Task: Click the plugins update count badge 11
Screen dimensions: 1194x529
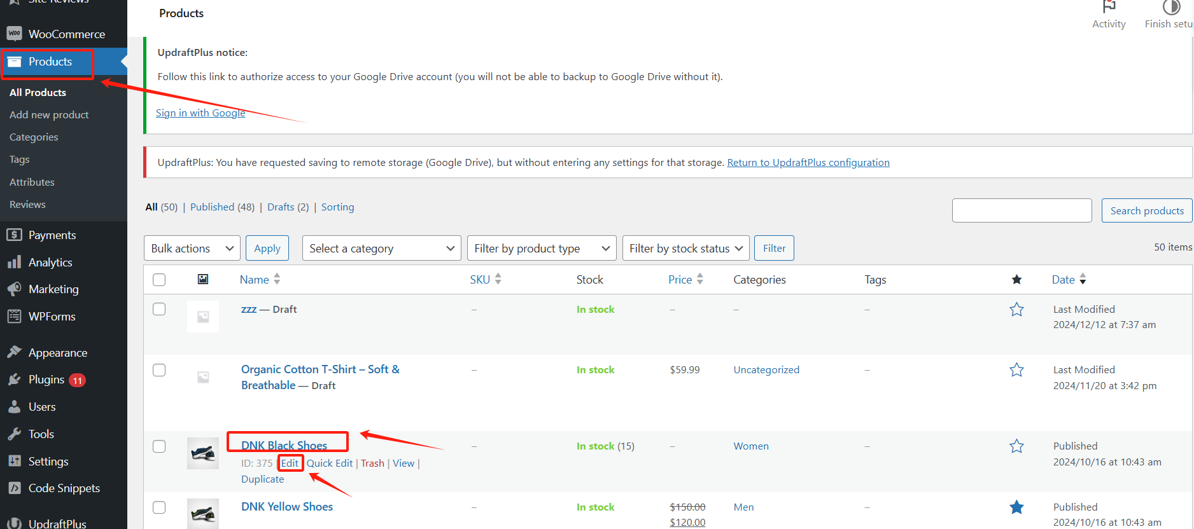Action: [x=77, y=380]
